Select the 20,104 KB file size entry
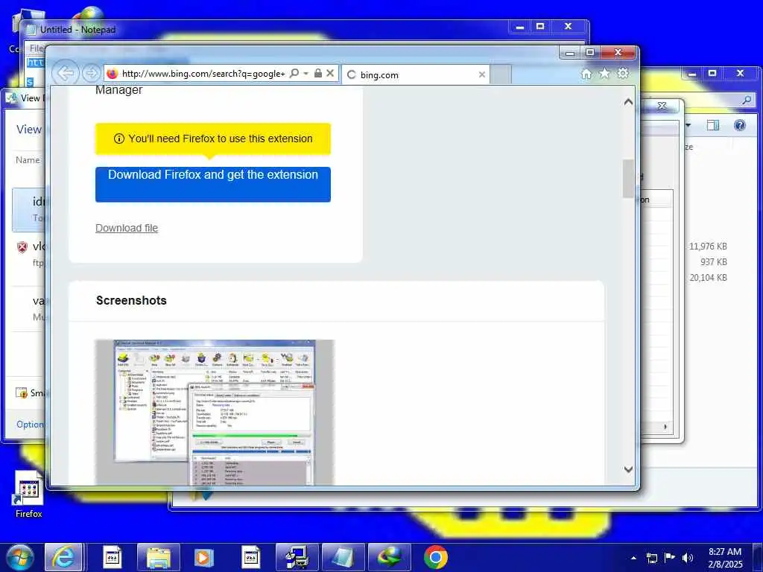Image resolution: width=763 pixels, height=572 pixels. [x=708, y=278]
